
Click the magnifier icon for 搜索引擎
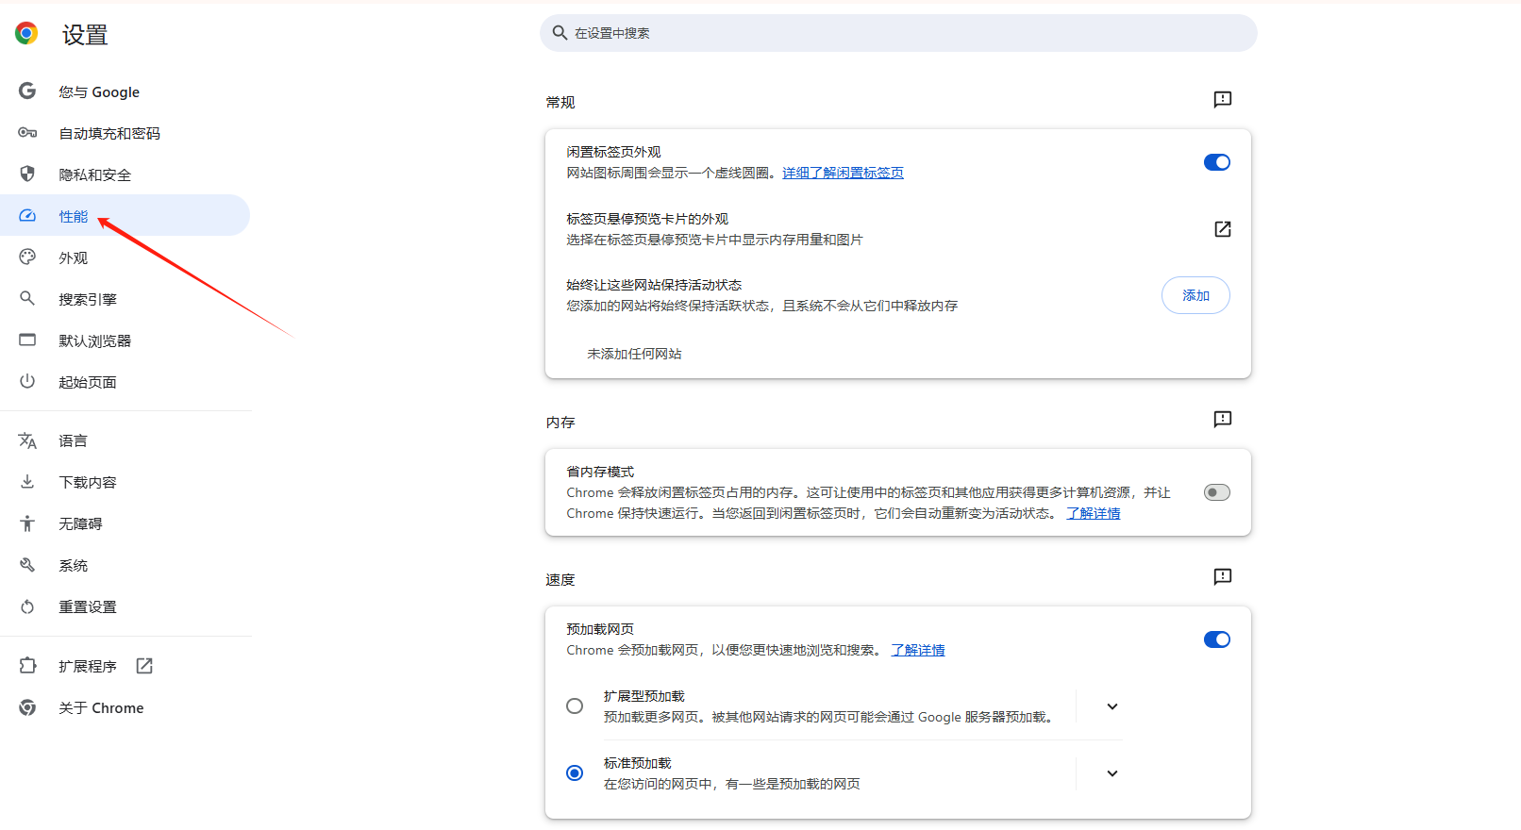[x=27, y=298]
